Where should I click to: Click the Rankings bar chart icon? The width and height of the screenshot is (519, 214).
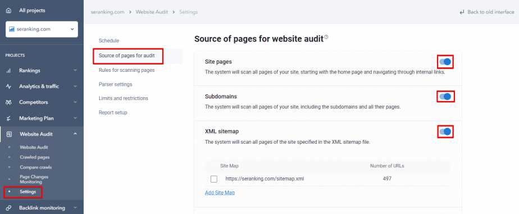click(x=8, y=70)
